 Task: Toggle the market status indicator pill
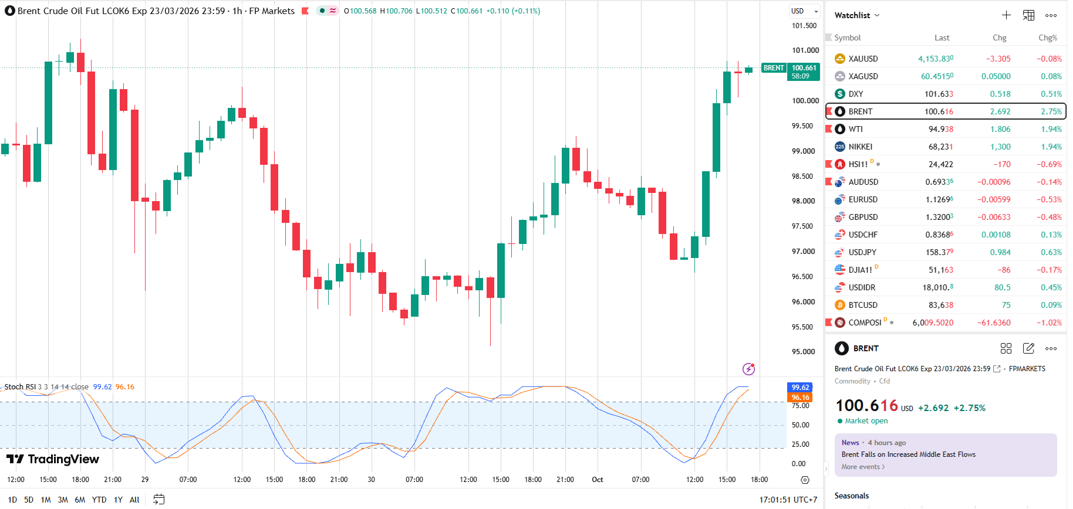[x=327, y=11]
